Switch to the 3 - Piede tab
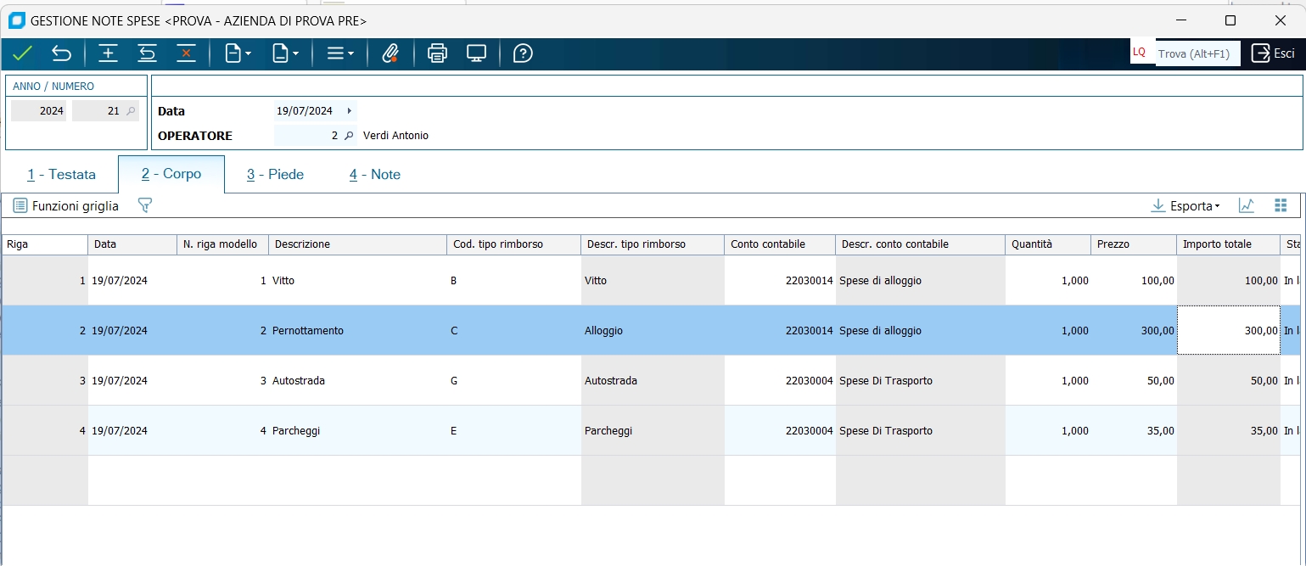 tap(275, 175)
